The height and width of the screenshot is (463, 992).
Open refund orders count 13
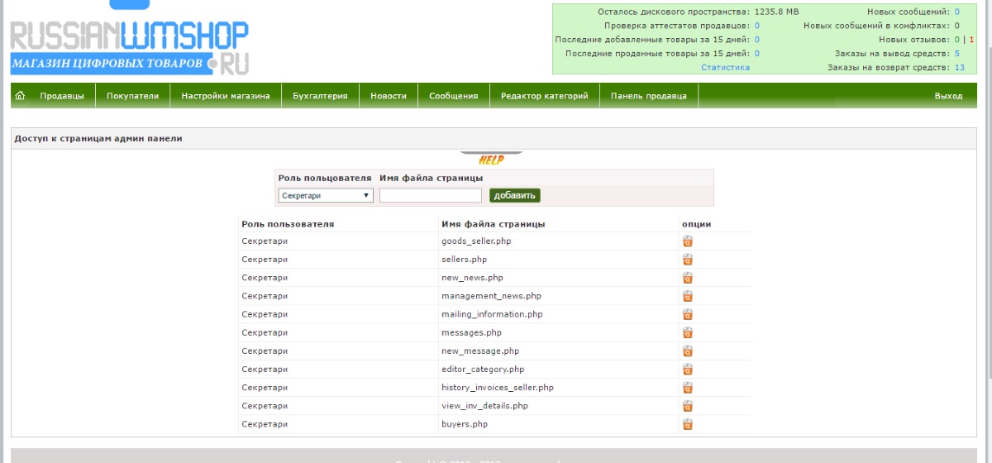pyautogui.click(x=960, y=68)
